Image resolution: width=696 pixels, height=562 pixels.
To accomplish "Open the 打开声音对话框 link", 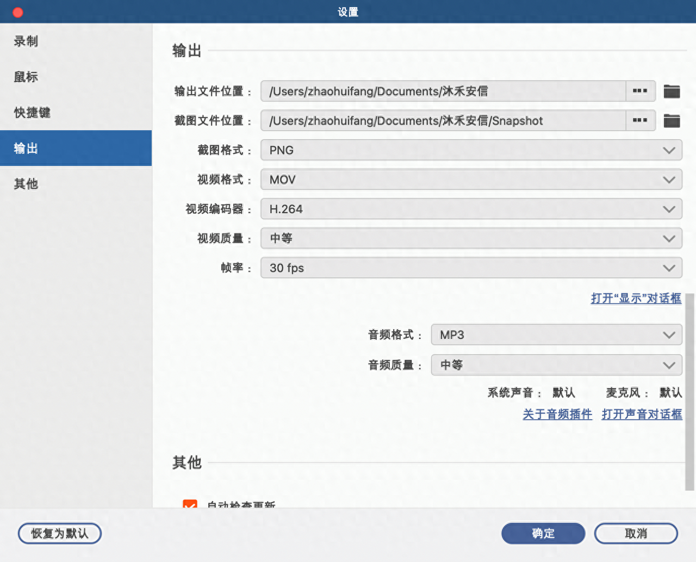I will point(642,414).
